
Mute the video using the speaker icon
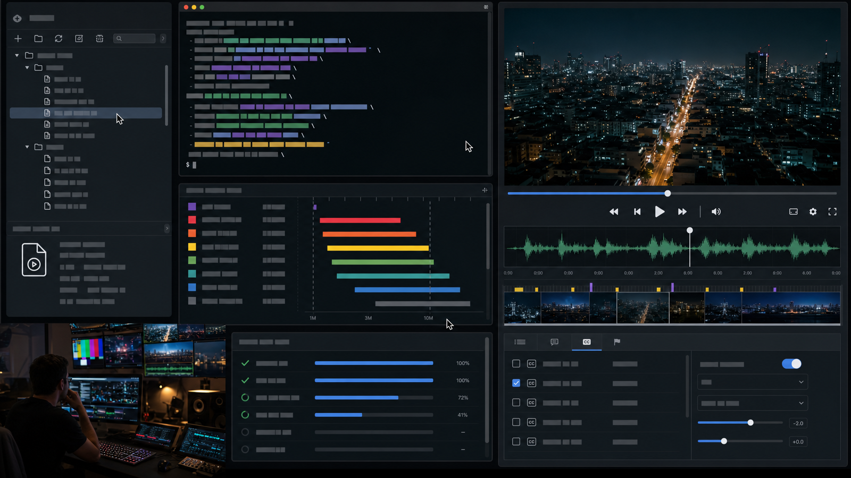tap(716, 211)
